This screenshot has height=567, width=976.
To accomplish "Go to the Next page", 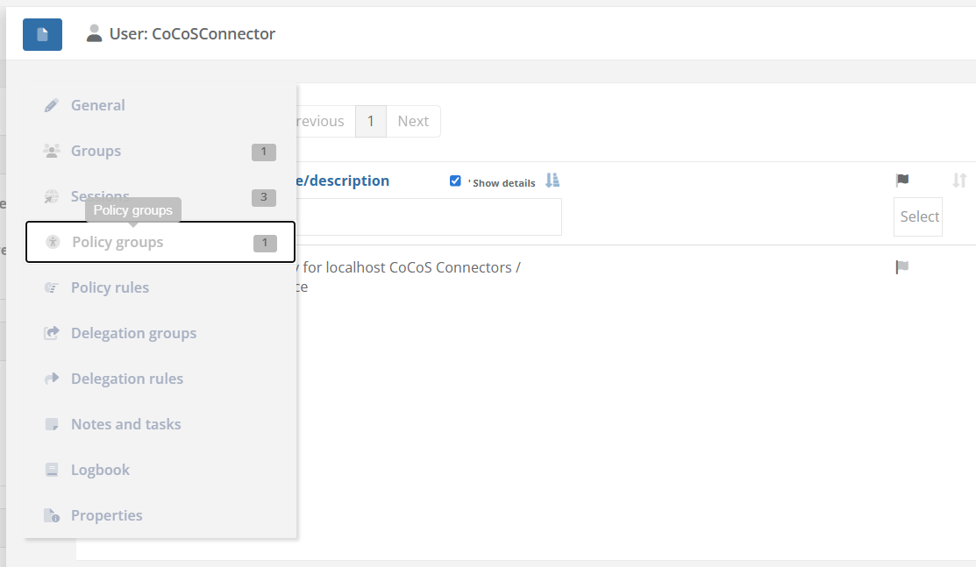I will (413, 121).
